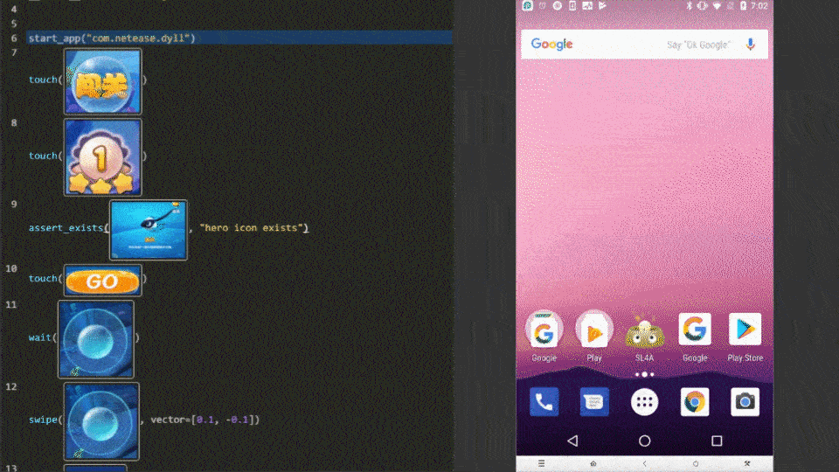The height and width of the screenshot is (472, 839).
Task: Tap the Google voice search microphone
Action: point(750,45)
